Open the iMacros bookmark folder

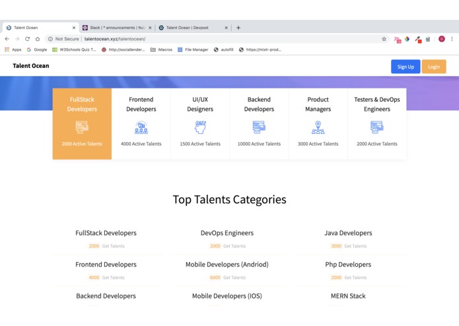[161, 49]
